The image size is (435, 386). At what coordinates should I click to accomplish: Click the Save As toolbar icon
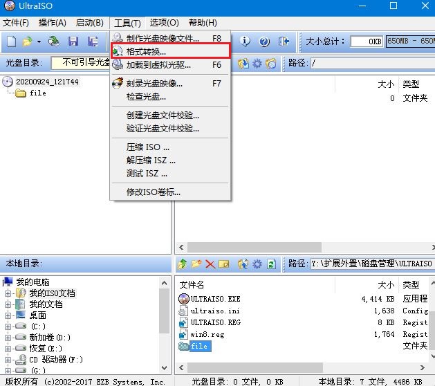coord(93,42)
